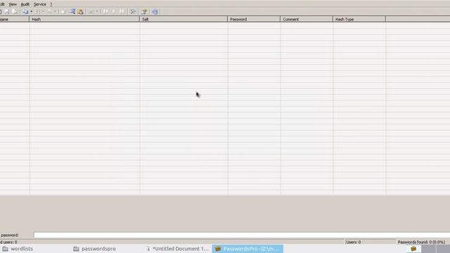This screenshot has width=450, height=253.
Task: Sort by the Hash column header
Action: coord(84,19)
